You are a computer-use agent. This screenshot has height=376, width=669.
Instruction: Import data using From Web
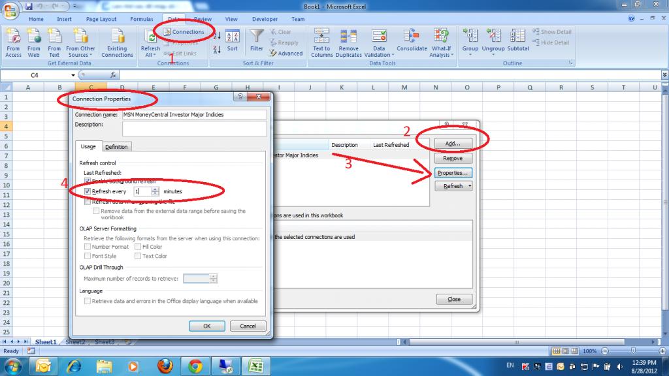[34, 43]
